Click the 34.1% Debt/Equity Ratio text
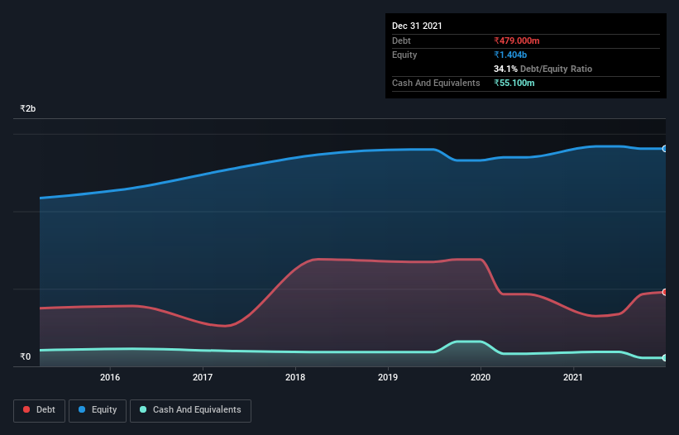This screenshot has height=435, width=679. tap(543, 69)
